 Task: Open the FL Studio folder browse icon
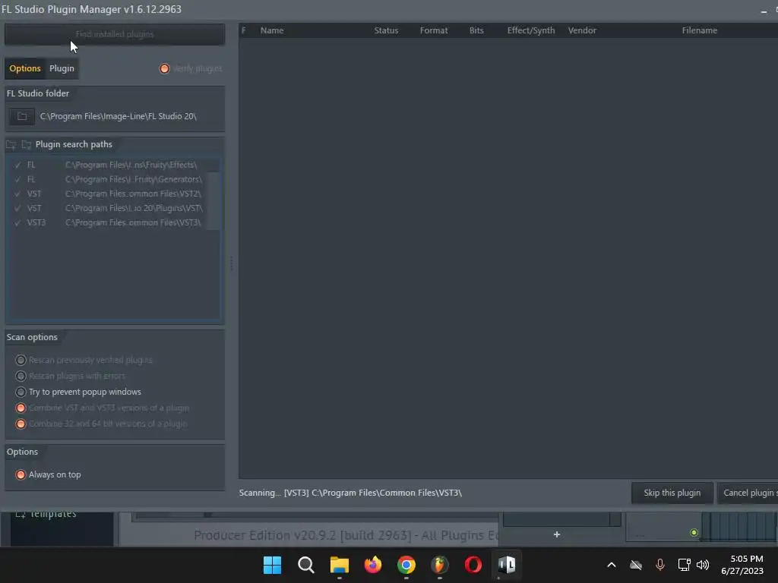[22, 116]
